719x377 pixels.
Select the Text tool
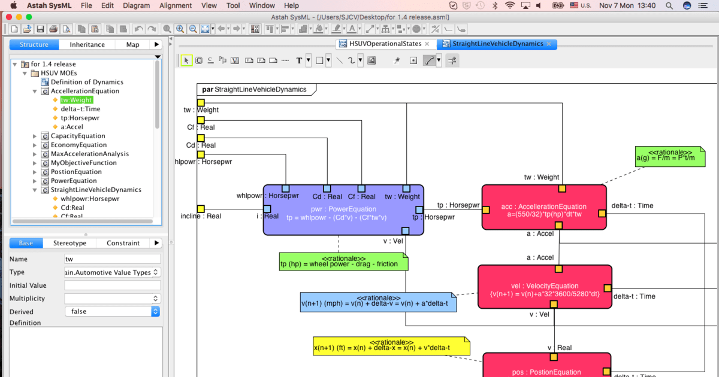299,60
